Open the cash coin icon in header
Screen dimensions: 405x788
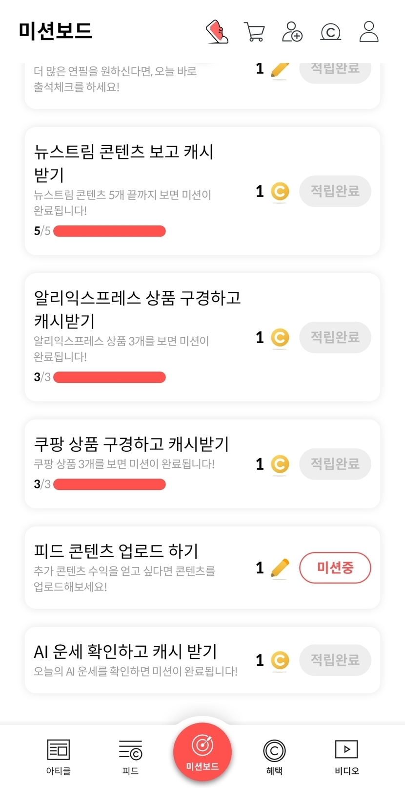pyautogui.click(x=330, y=32)
